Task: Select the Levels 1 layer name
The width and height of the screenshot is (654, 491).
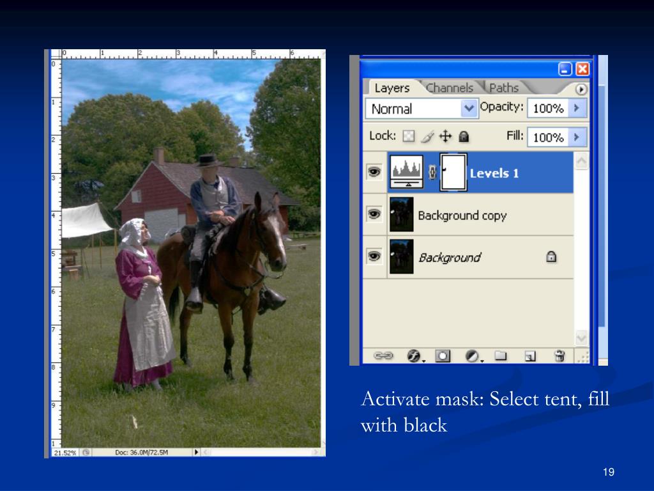Action: (494, 173)
